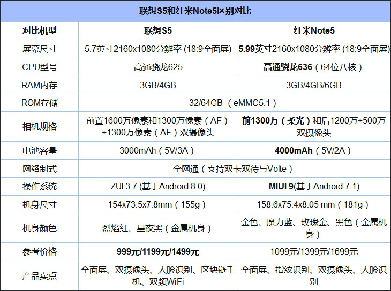Click the 158.6x75.4x8.05 mm（181g）cell
The image size is (391, 291).
click(x=314, y=204)
